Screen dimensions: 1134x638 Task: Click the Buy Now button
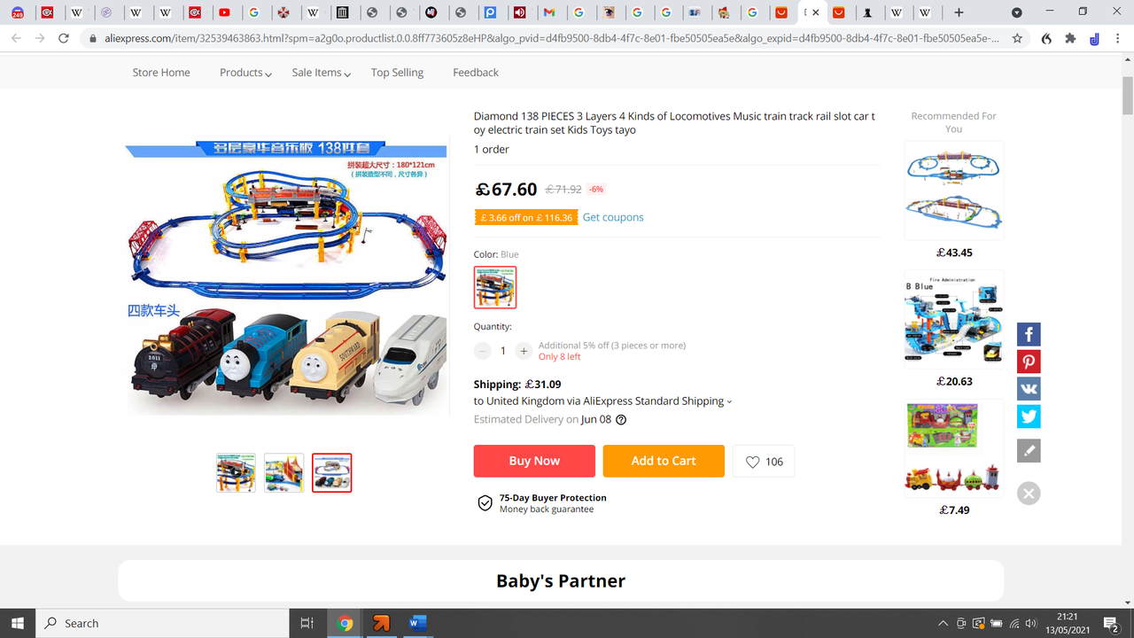click(534, 461)
